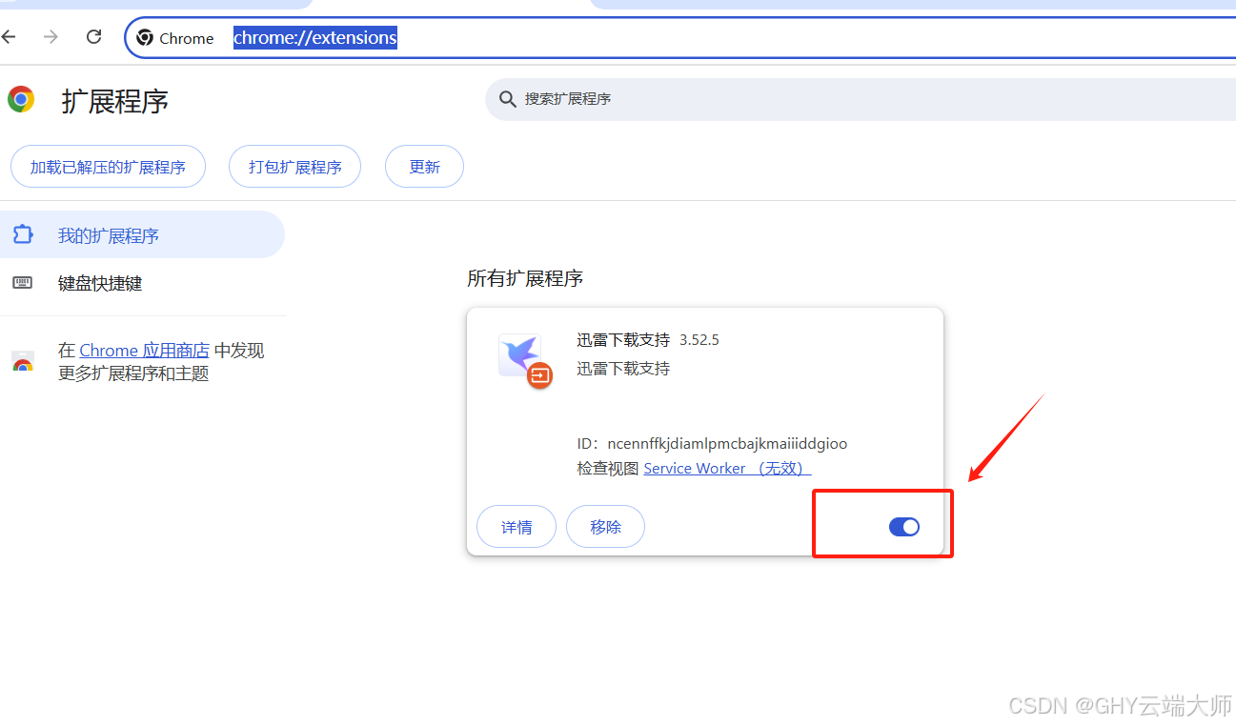Viewport: 1236px width, 726px height.
Task: Open the Service Worker（无效）link
Action: pyautogui.click(x=727, y=469)
